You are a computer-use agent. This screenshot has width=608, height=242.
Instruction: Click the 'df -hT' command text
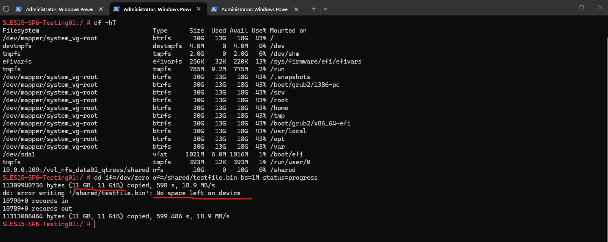tap(105, 23)
